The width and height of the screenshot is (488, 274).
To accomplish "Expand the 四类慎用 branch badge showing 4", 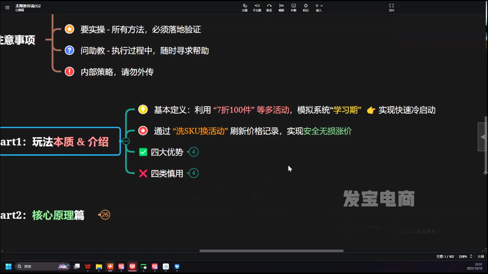I will [194, 173].
